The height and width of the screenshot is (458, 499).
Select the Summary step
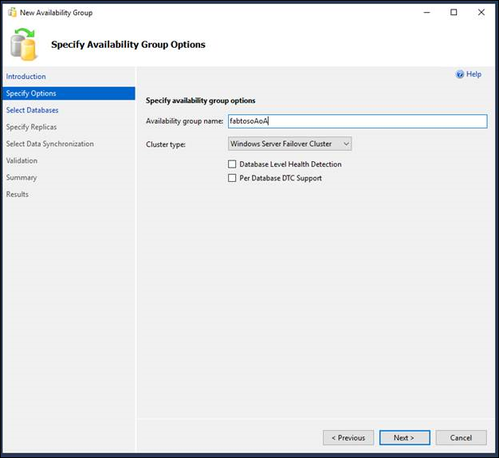tap(22, 177)
